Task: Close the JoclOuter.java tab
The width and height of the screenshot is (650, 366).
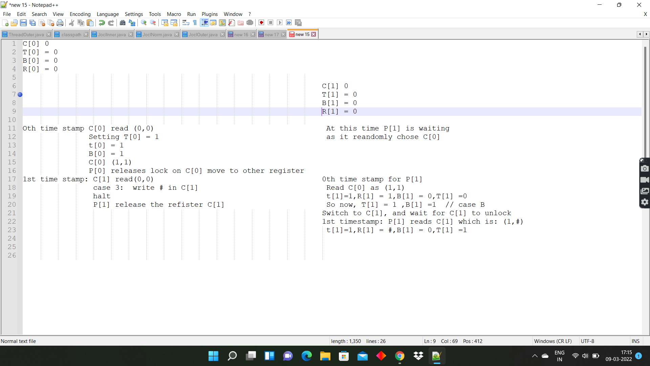Action: (222, 34)
